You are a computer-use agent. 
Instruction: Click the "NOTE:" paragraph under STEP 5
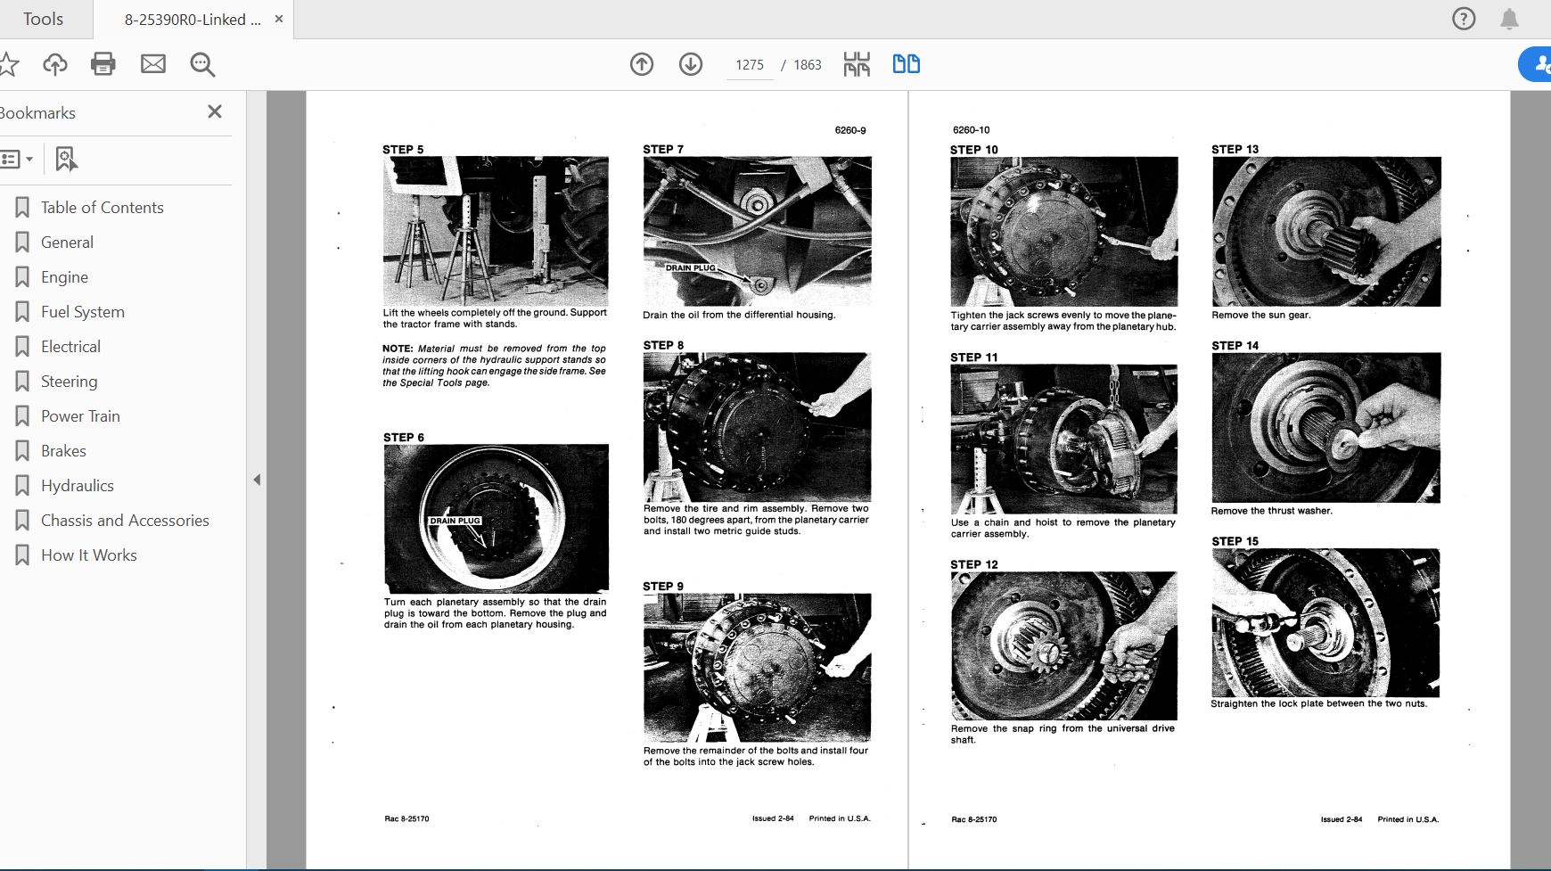[495, 366]
